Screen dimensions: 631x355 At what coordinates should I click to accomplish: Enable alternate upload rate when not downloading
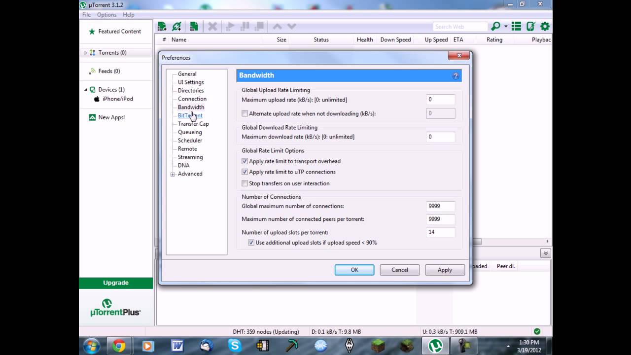245,113
